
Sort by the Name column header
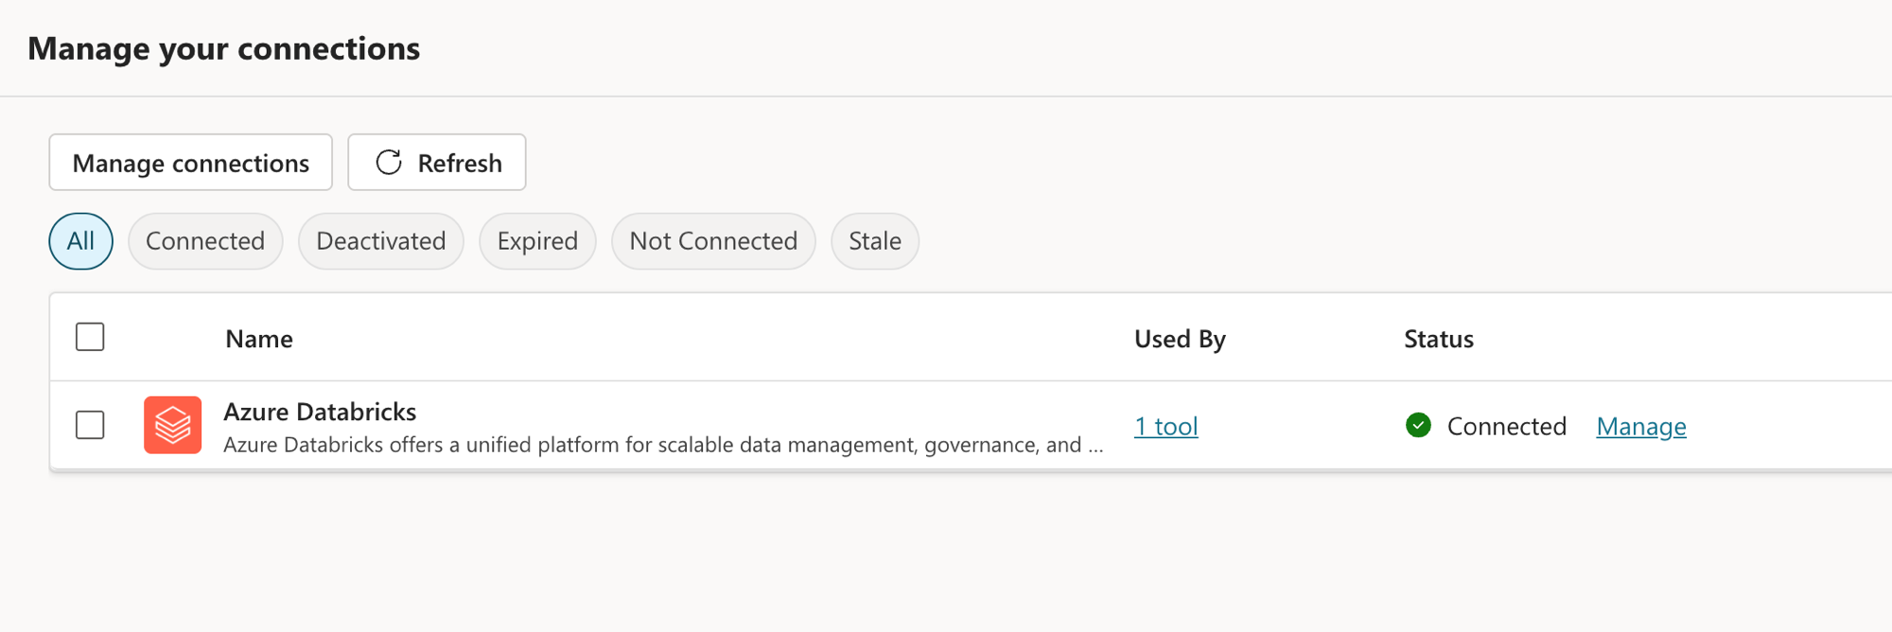259,339
